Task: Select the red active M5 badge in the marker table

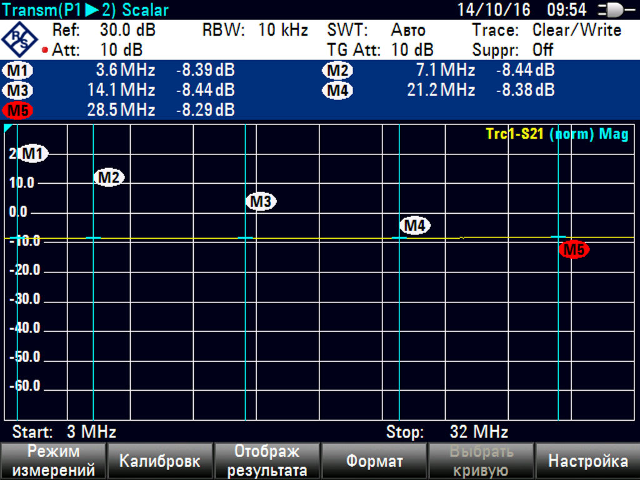Action: 19,111
